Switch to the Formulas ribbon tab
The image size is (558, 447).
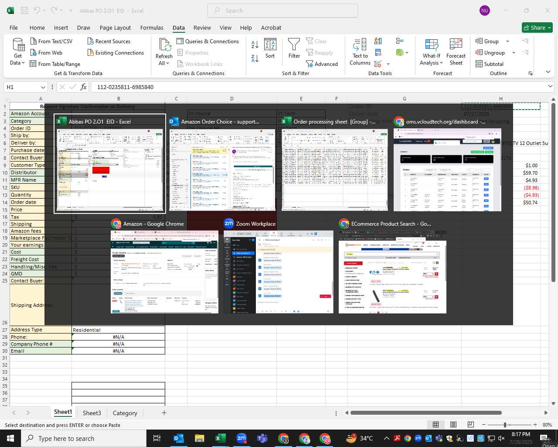pyautogui.click(x=152, y=28)
